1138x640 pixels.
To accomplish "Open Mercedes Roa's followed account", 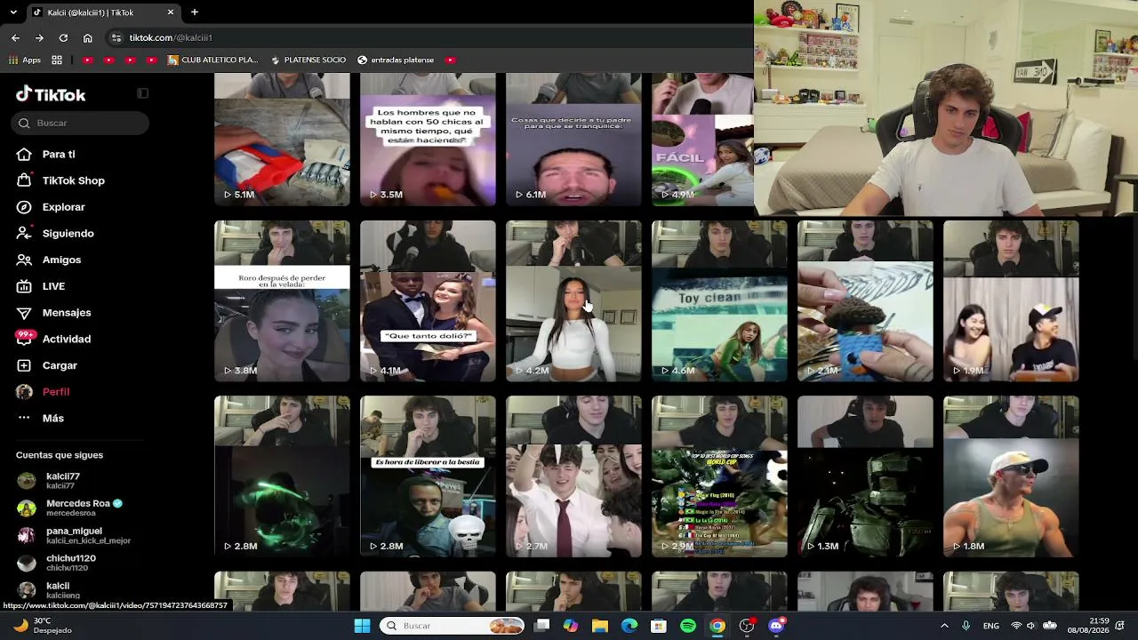I will tap(70, 508).
